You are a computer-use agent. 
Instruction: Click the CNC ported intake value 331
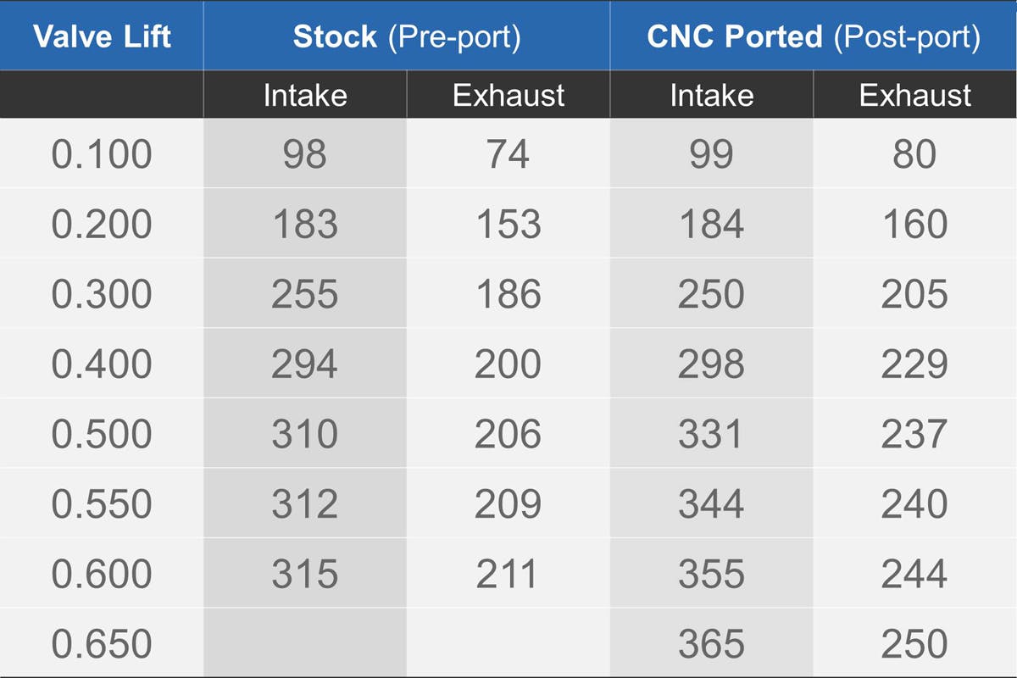(x=711, y=434)
